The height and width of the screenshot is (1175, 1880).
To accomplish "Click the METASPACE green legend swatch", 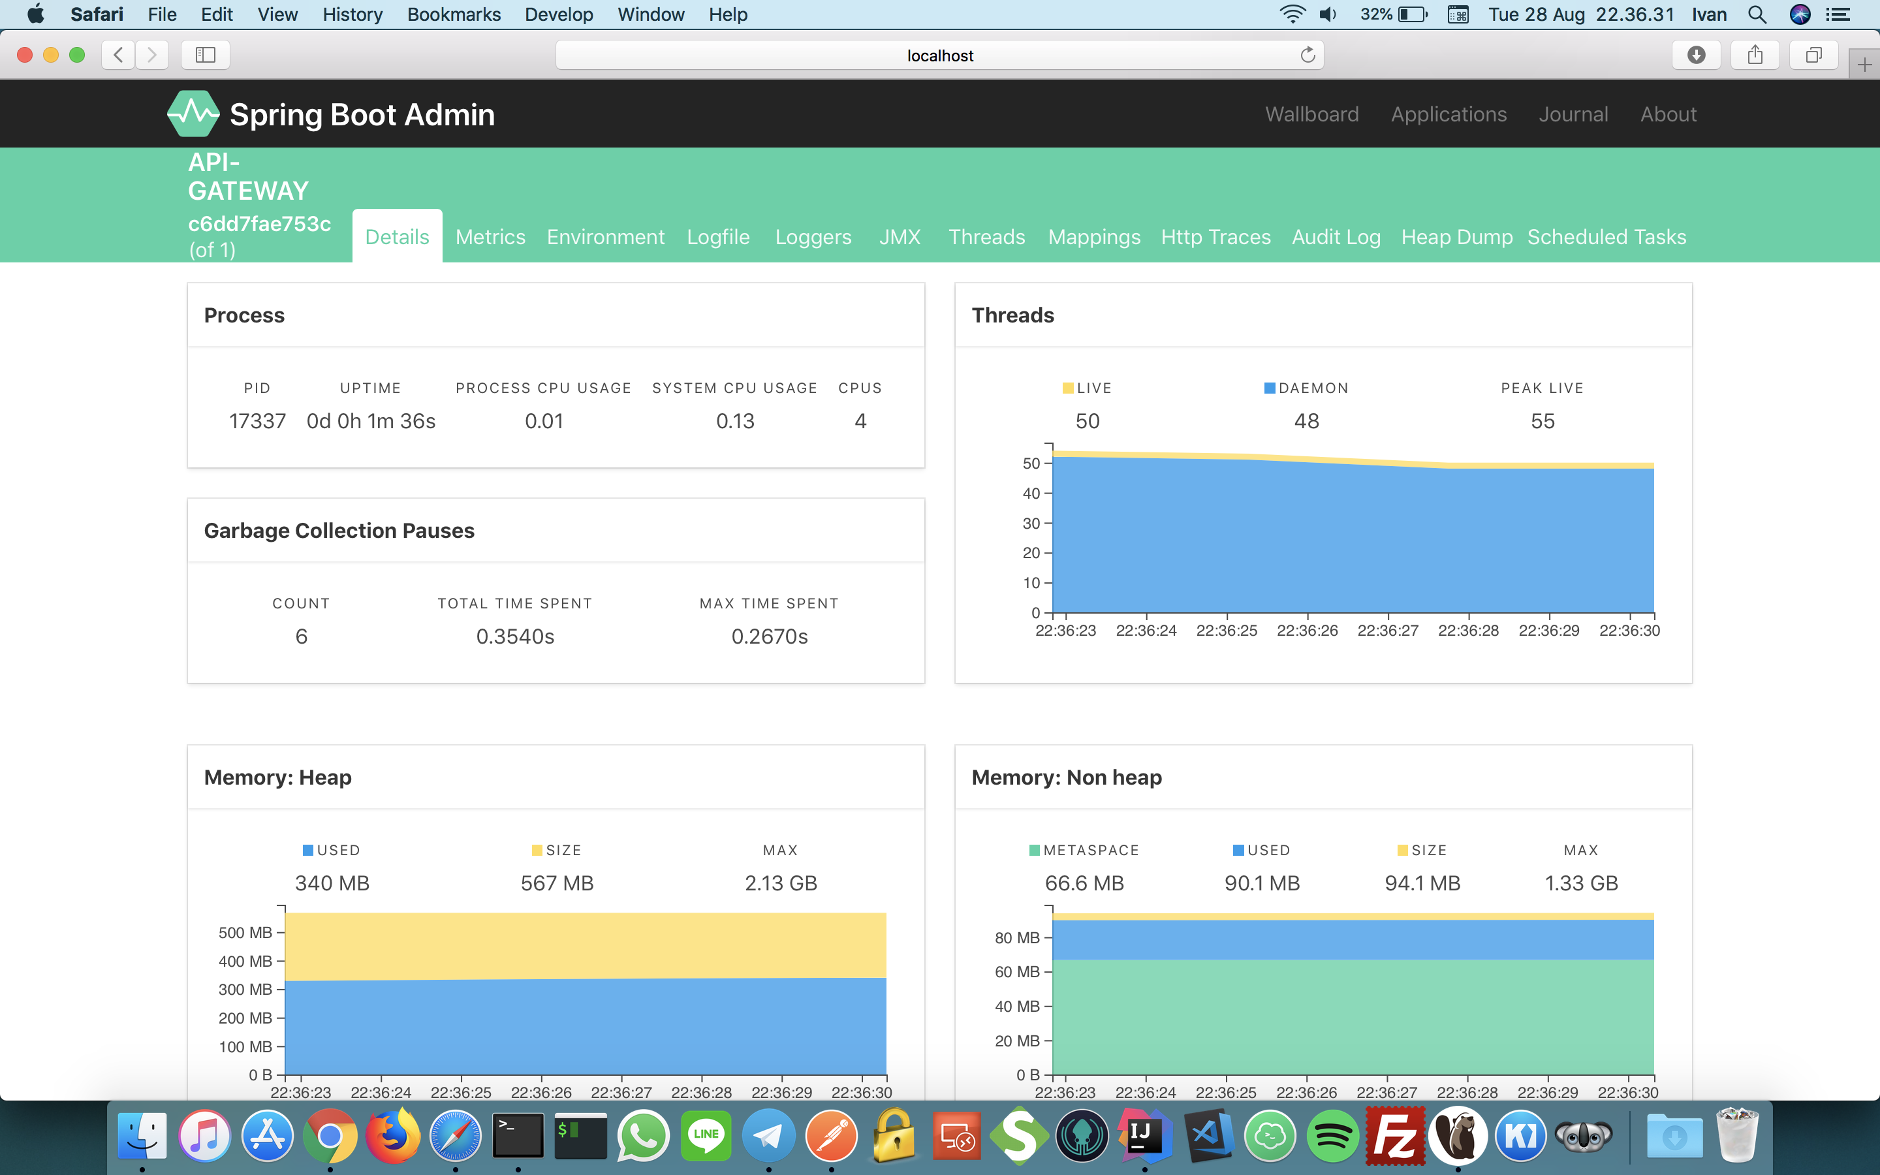I will 1034,850.
